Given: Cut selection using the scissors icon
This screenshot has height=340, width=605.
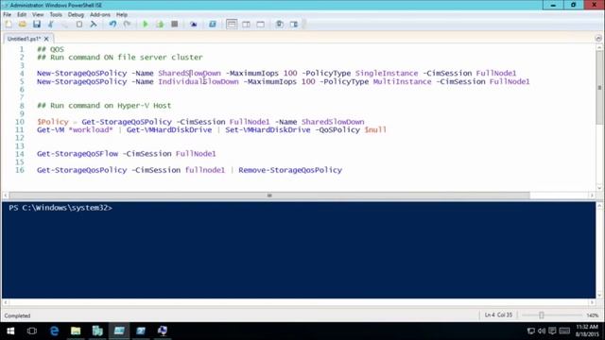Looking at the screenshot, I should click(50, 25).
